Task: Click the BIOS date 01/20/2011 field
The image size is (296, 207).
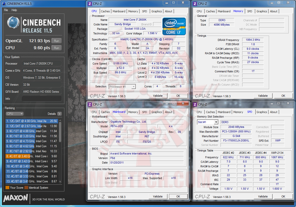Action: pos(146,163)
